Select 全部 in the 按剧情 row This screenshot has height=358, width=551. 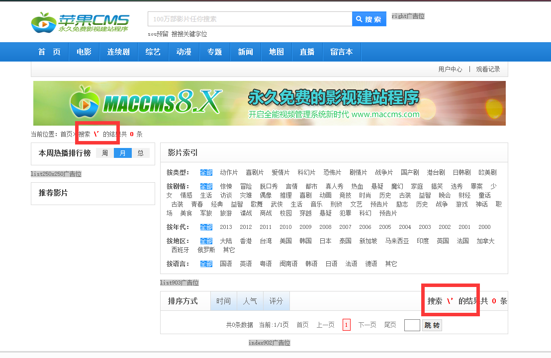pos(206,186)
